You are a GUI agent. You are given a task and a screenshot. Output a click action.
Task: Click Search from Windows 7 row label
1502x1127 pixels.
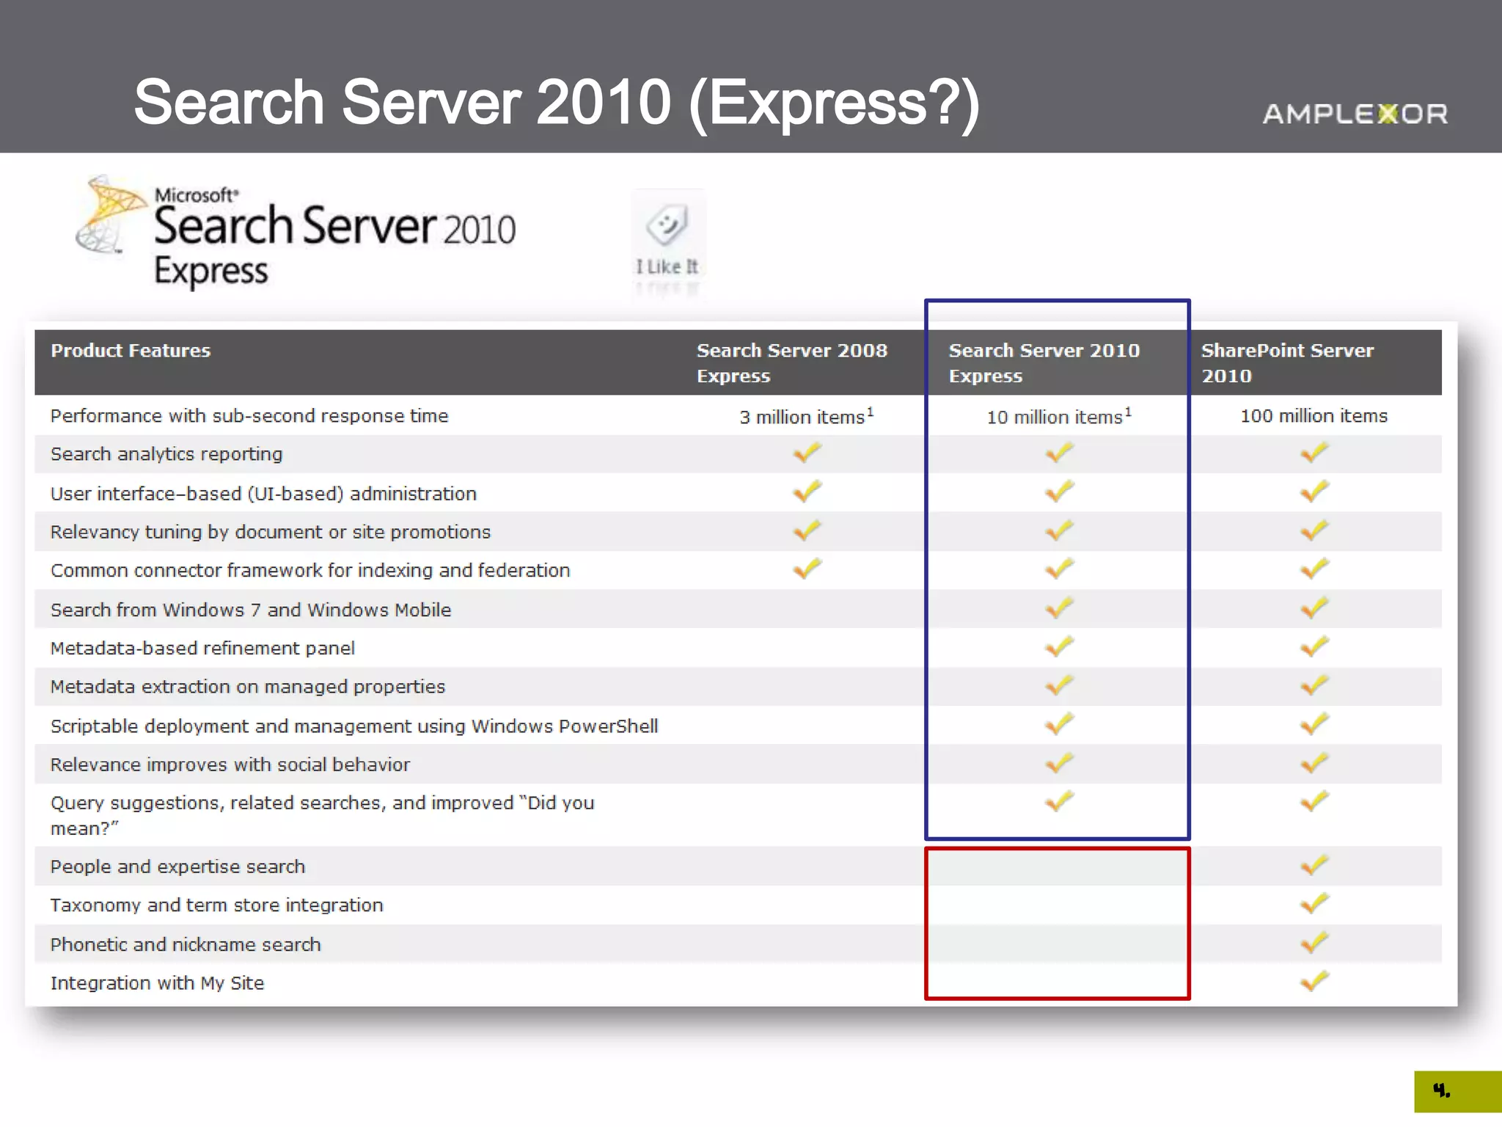[x=251, y=610]
